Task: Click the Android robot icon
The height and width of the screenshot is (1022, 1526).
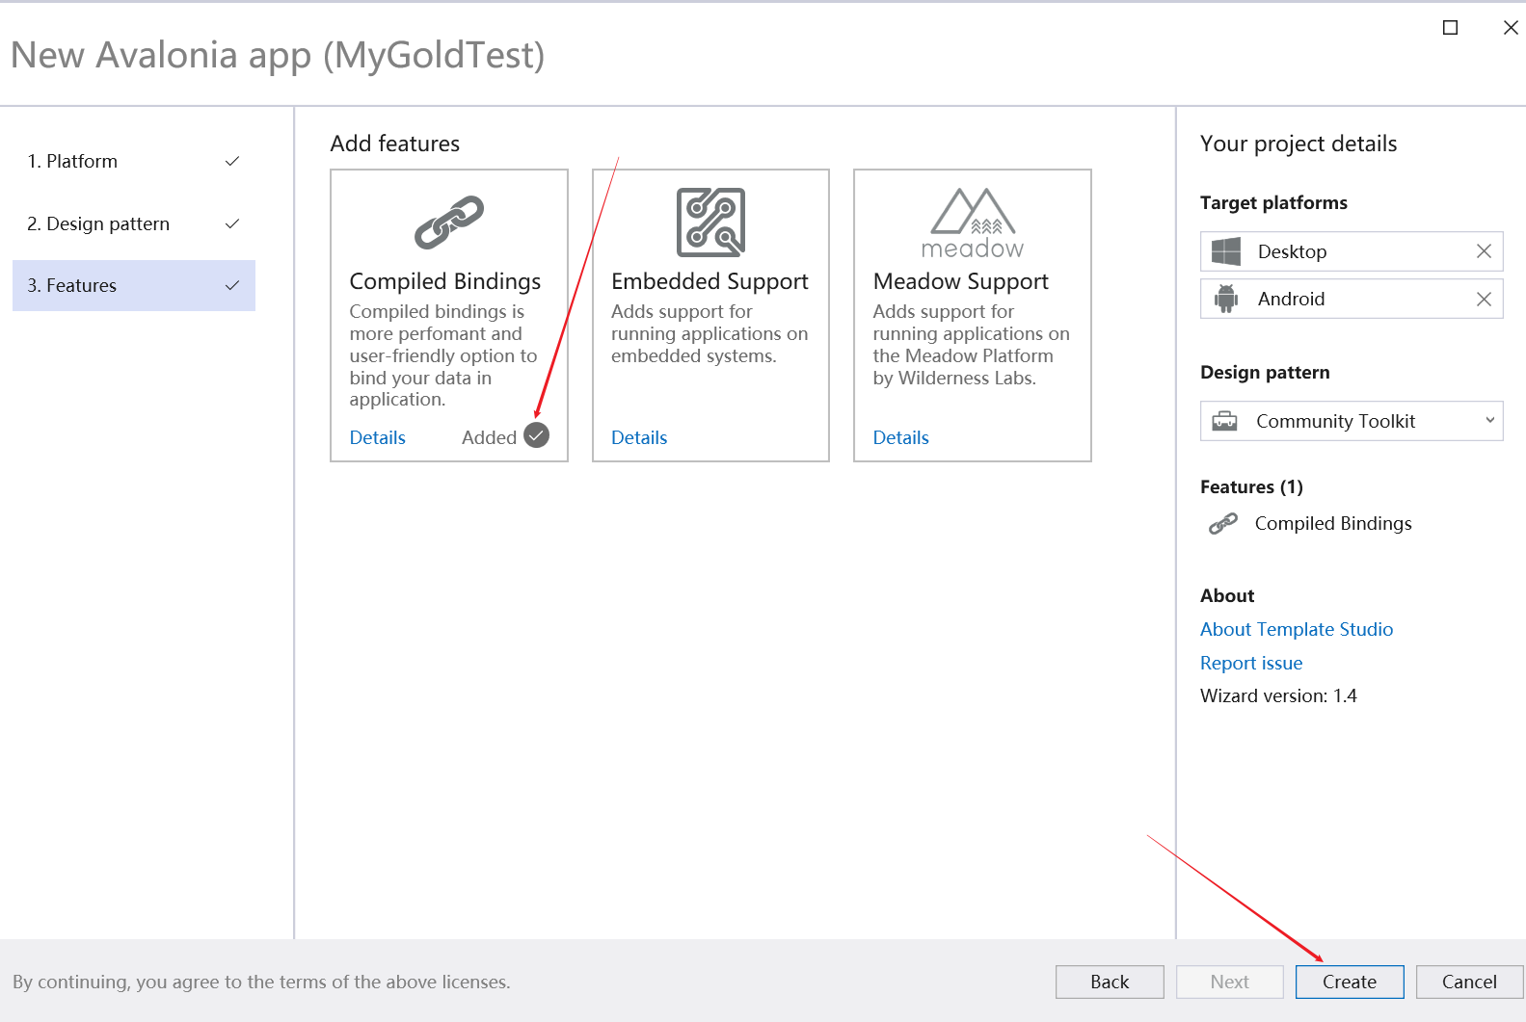Action: point(1225,299)
